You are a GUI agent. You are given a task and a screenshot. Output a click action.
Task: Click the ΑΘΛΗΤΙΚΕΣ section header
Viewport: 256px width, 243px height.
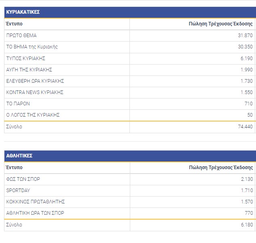tap(19, 156)
